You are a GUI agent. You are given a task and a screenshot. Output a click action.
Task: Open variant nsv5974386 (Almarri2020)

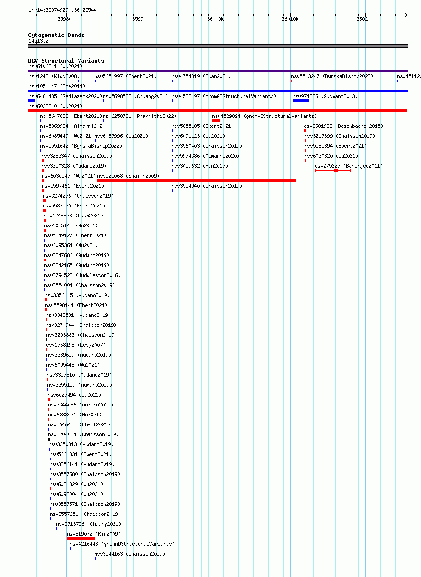coord(205,156)
